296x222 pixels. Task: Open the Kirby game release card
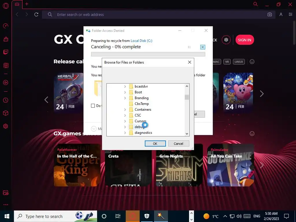(238, 93)
